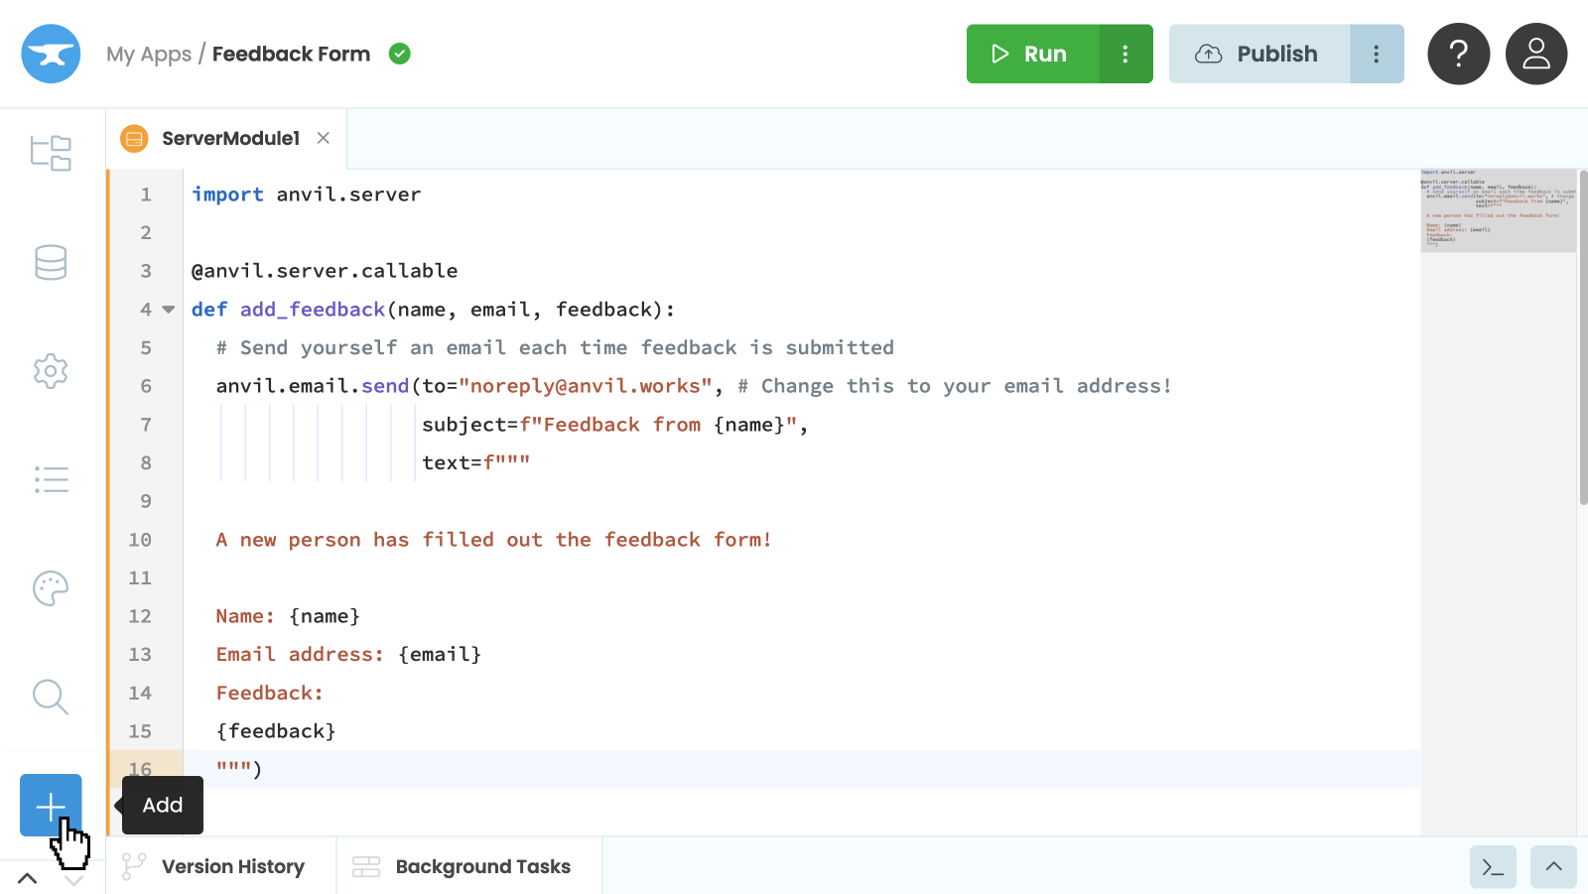Image resolution: width=1588 pixels, height=894 pixels.
Task: Open the Search magnifier in sidebar
Action: coord(51,697)
